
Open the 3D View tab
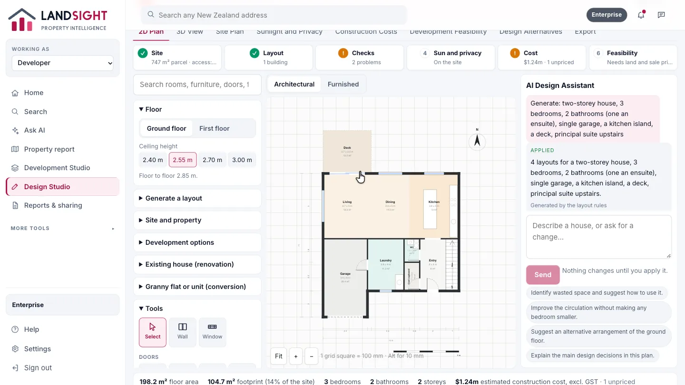click(190, 32)
